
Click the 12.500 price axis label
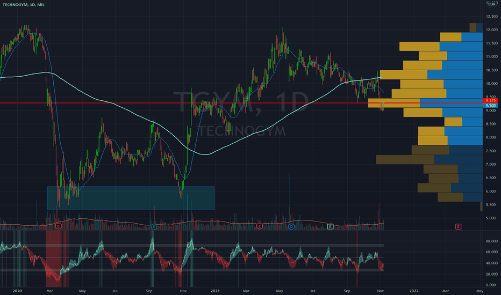tap(491, 17)
